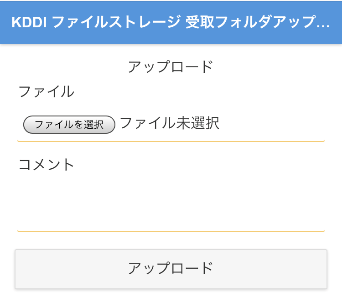
Task: Click the blank area below the upload button
Action: (x=171, y=298)
